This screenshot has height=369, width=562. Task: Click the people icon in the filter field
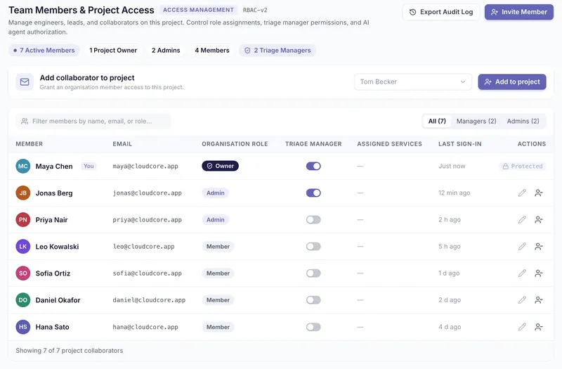[x=25, y=121]
